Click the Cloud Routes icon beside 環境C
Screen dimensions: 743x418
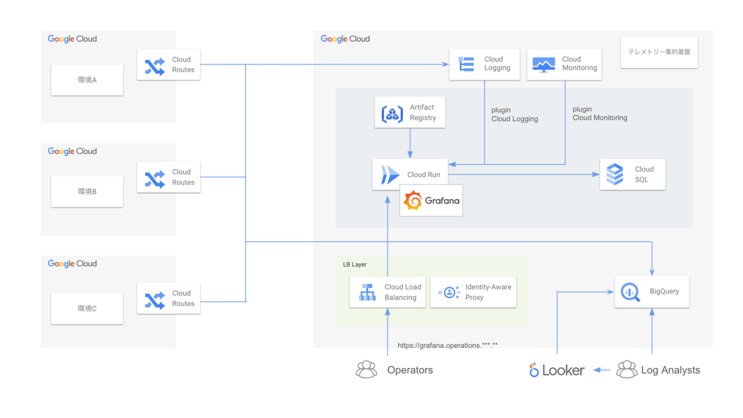pyautogui.click(x=155, y=299)
